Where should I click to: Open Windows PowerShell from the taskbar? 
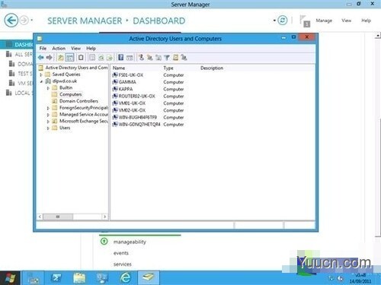(56, 278)
